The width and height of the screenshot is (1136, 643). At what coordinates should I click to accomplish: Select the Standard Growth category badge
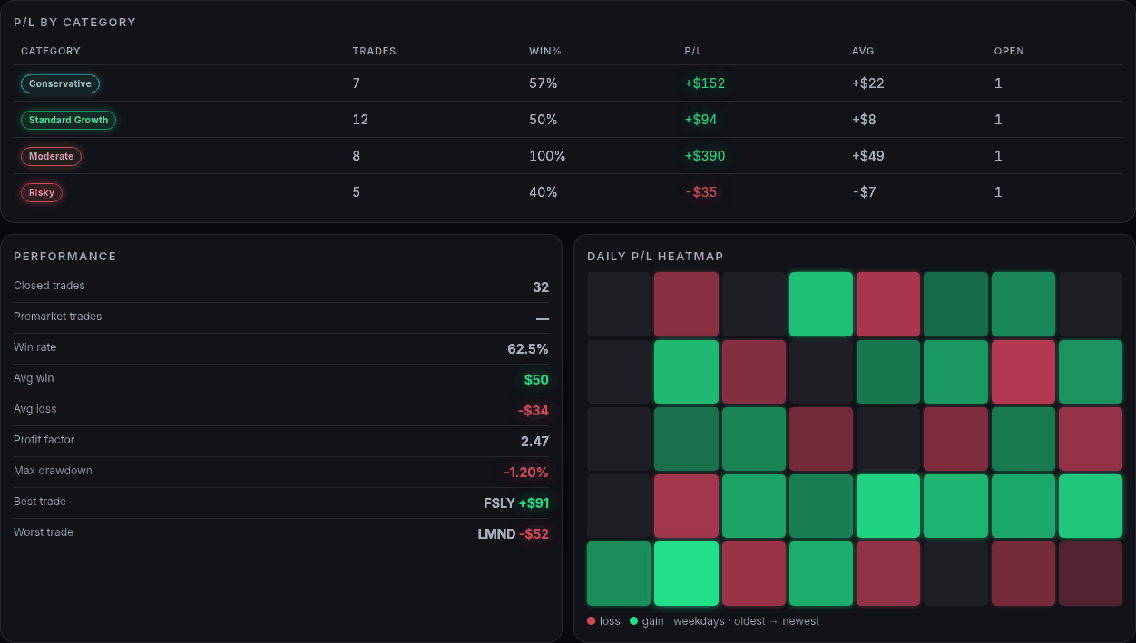click(68, 120)
